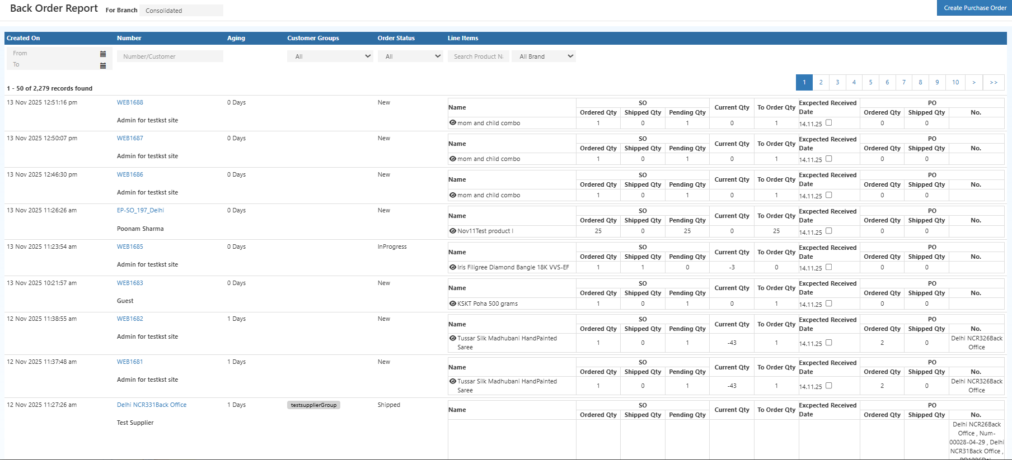Open the From date calendar picker
This screenshot has height=460, width=1012.
point(103,54)
